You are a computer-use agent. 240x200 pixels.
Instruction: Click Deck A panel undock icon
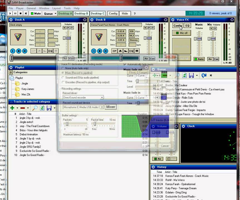click(84, 20)
